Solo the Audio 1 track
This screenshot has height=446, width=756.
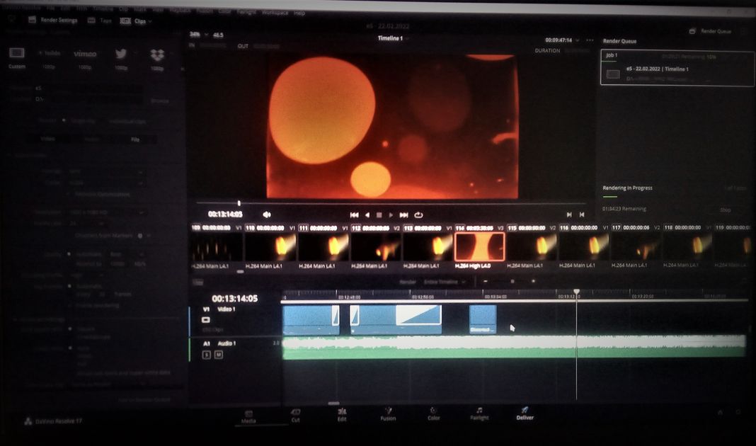click(x=207, y=355)
